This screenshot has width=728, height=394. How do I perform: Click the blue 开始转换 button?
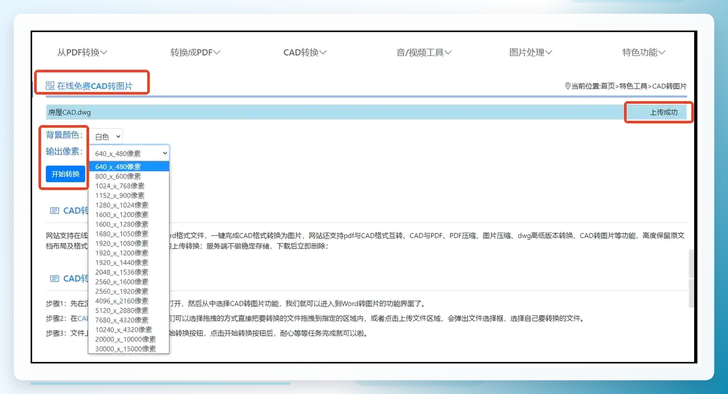coord(65,174)
